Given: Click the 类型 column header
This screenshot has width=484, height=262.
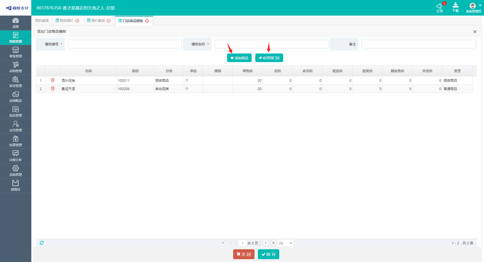Looking at the screenshot, I should pos(457,71).
